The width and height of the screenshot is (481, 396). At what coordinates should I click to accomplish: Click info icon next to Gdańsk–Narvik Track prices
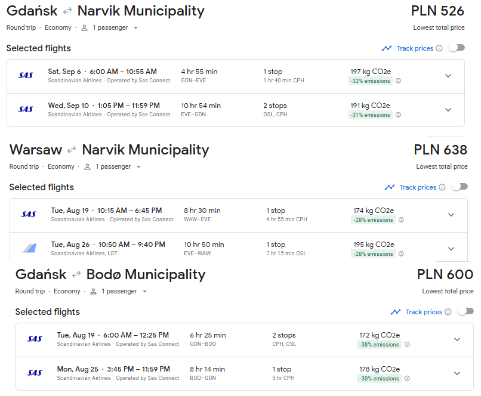point(439,48)
